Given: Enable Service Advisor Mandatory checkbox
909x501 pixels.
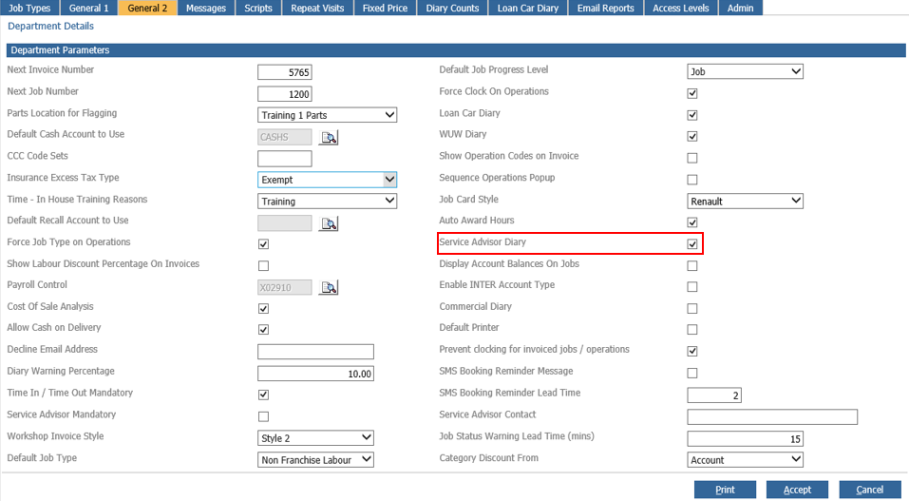Looking at the screenshot, I should pos(263,416).
